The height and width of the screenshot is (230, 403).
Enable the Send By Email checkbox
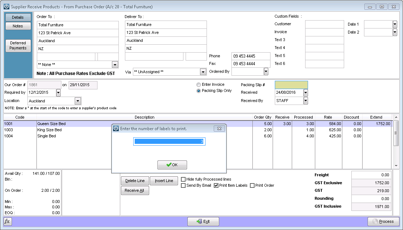(x=183, y=186)
